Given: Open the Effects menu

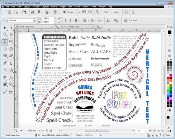Looking at the screenshot, I should click(54, 6).
